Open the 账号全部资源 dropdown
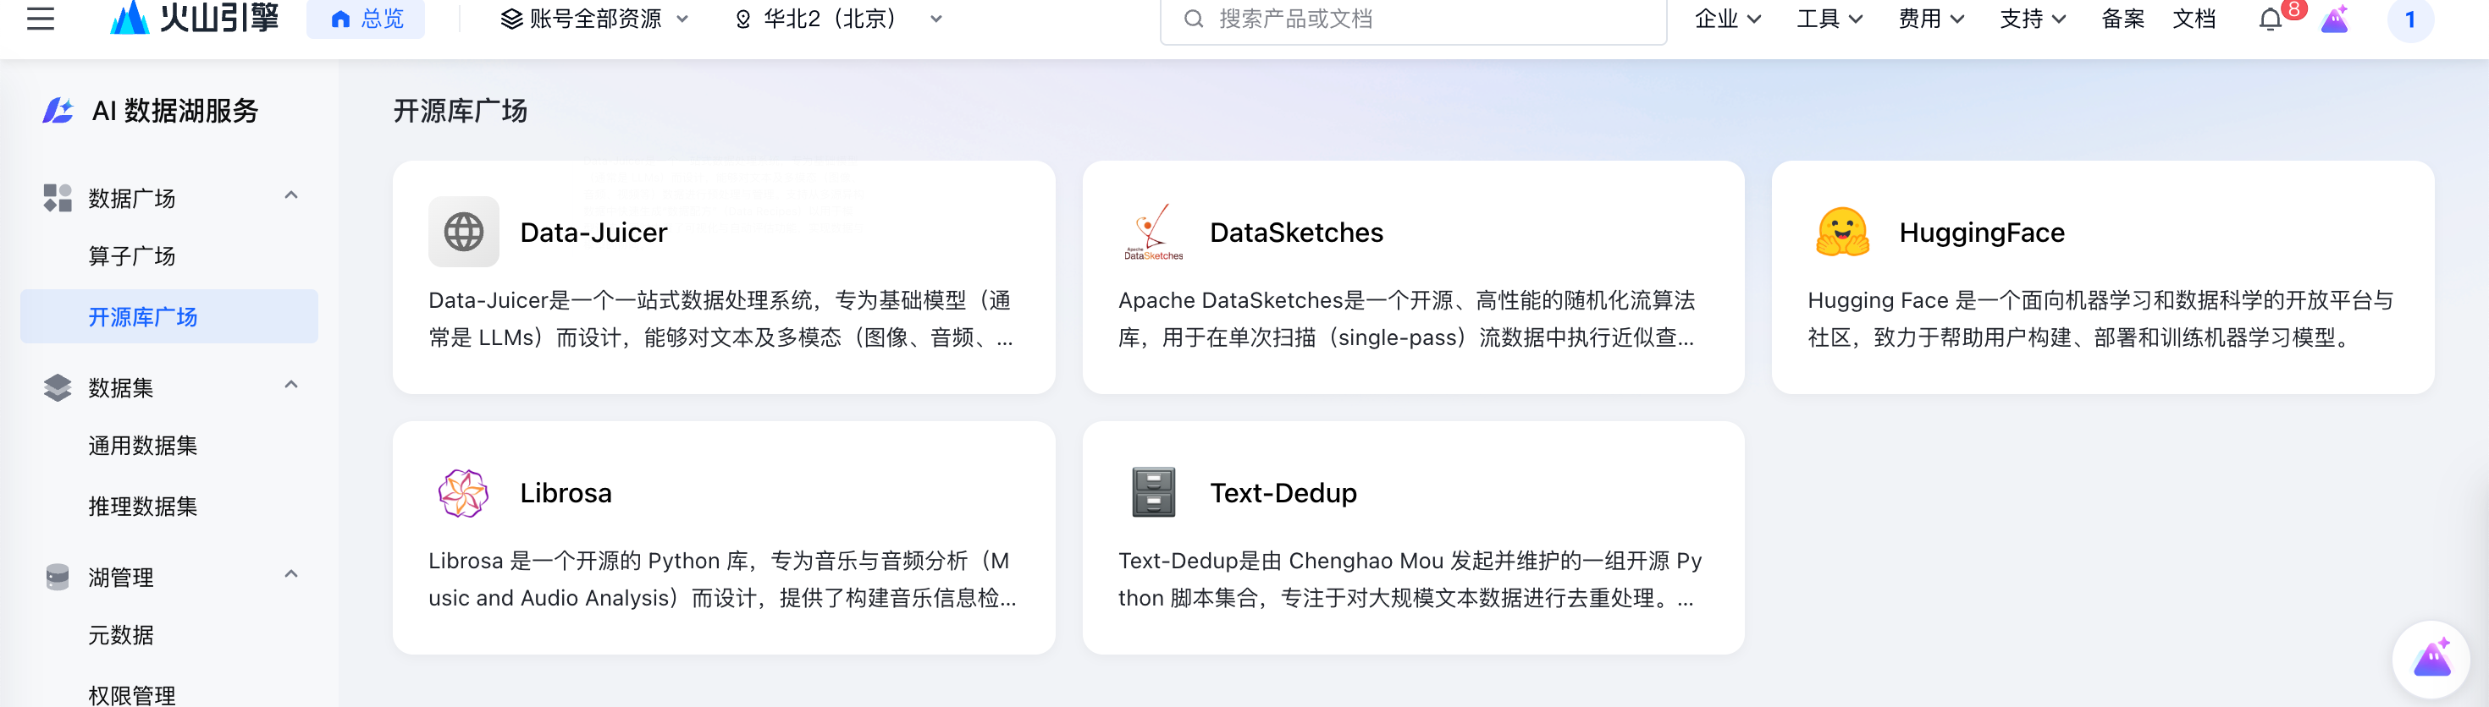This screenshot has width=2489, height=707. tap(594, 19)
